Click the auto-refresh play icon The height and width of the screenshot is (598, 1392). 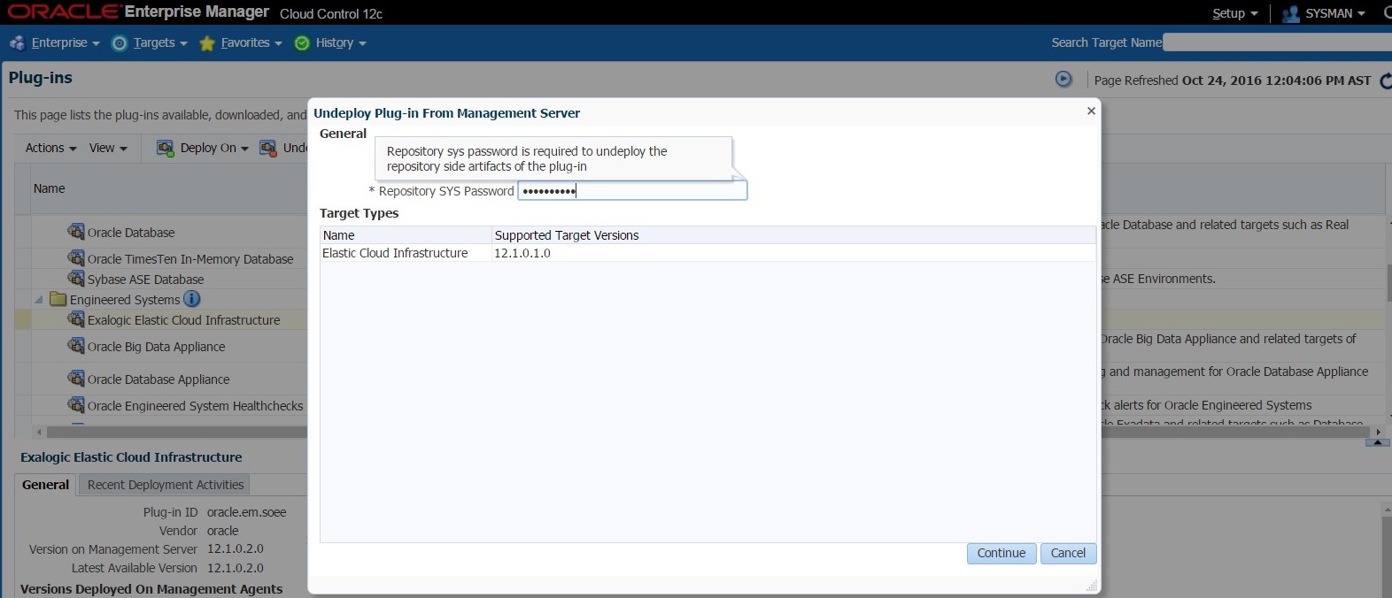pyautogui.click(x=1063, y=79)
